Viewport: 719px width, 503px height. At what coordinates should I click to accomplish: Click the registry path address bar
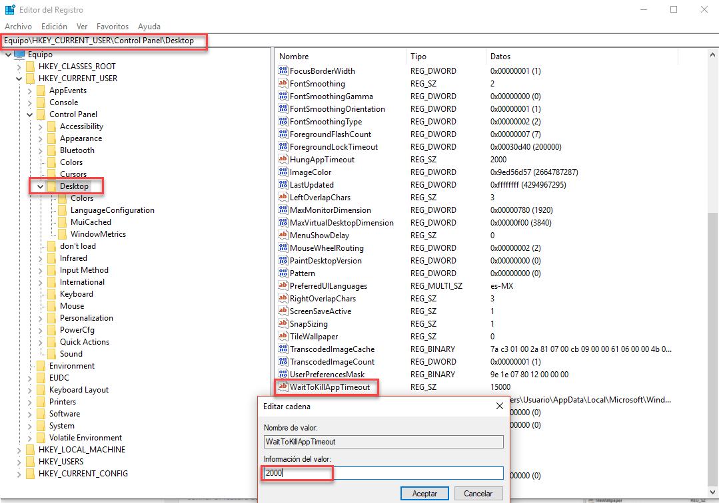point(360,41)
